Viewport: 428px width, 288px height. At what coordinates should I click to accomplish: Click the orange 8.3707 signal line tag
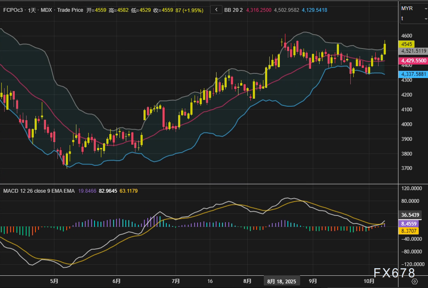[409, 231]
